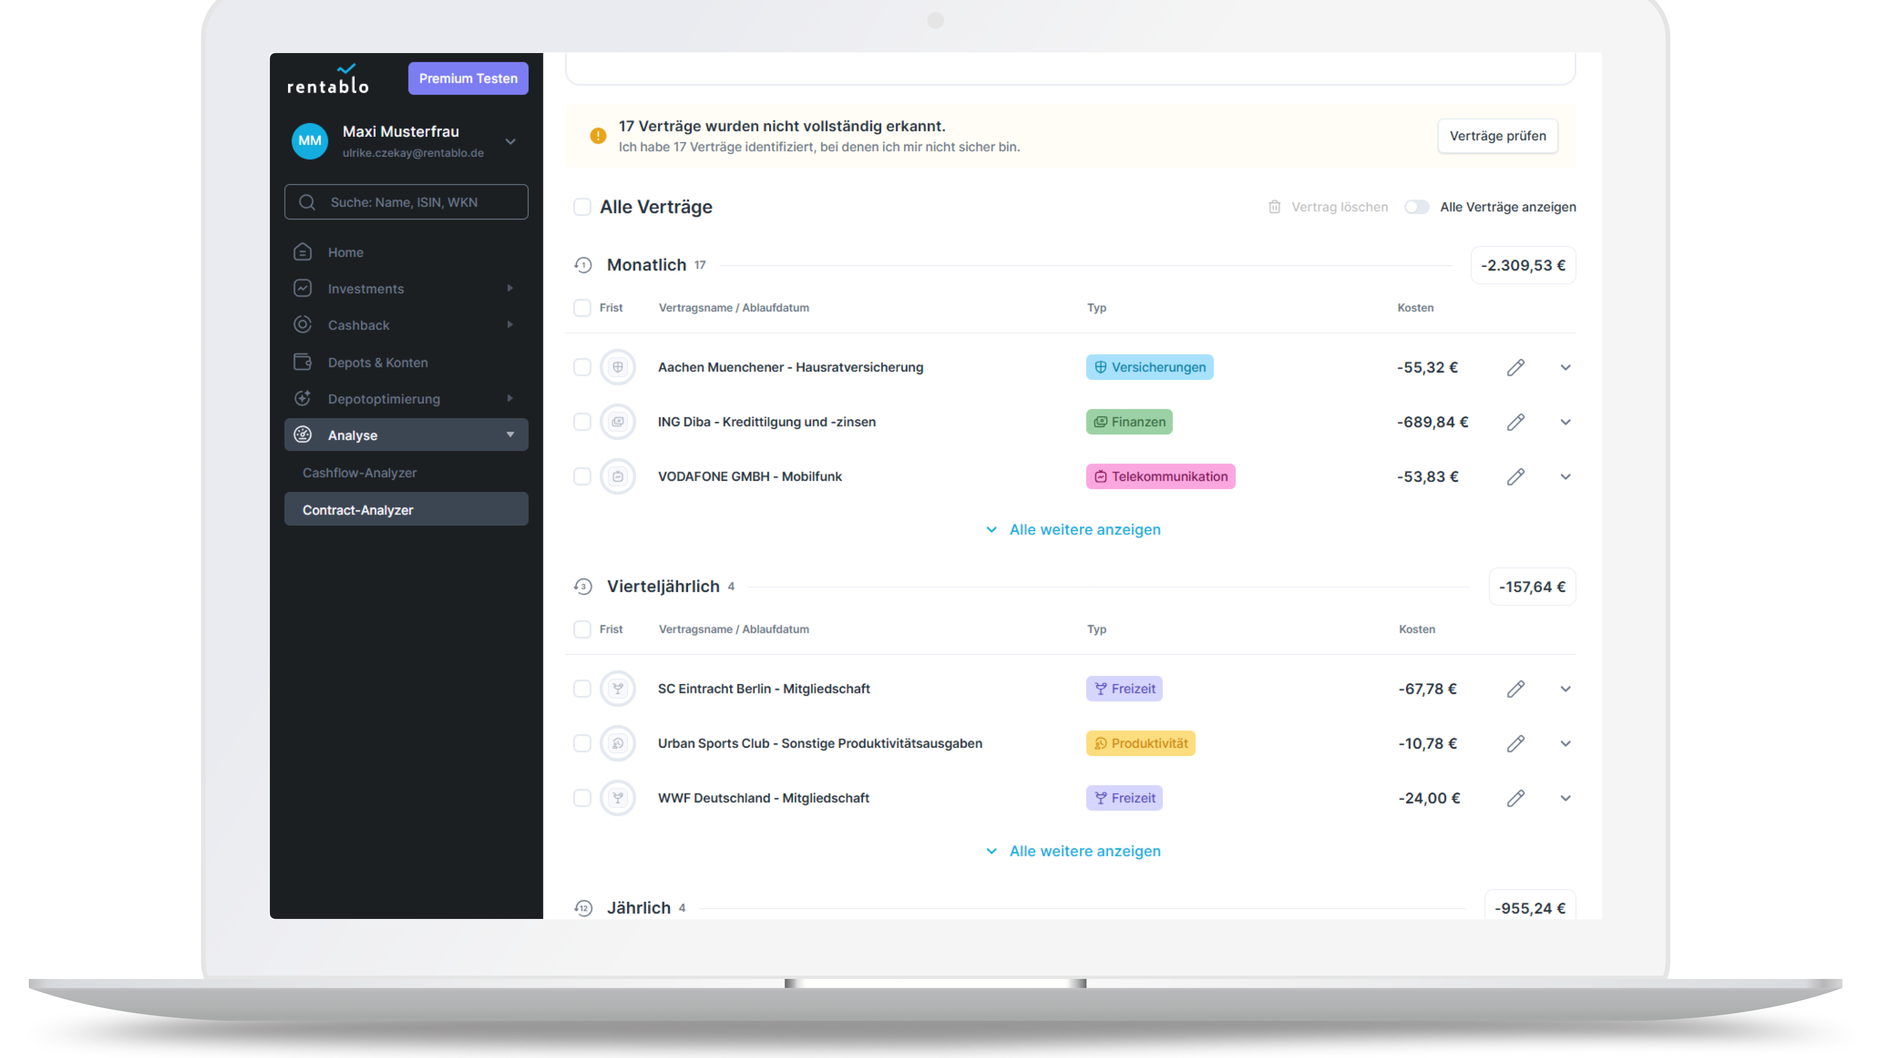Click the trash icon next to Vertrag löschen
Image resolution: width=1882 pixels, height=1058 pixels.
click(x=1274, y=207)
